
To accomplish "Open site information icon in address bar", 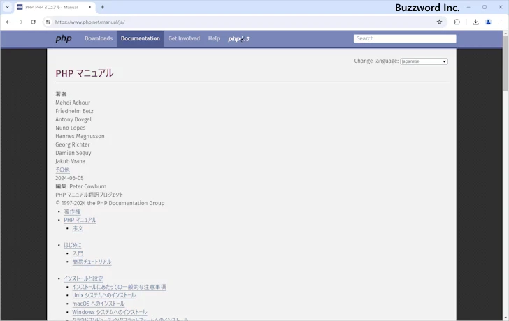I will pyautogui.click(x=48, y=22).
